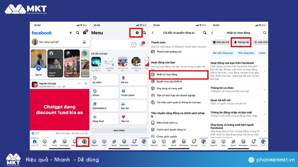Open the Kỷ niệm shortcut tile
298x167 pixels.
tap(105, 80)
